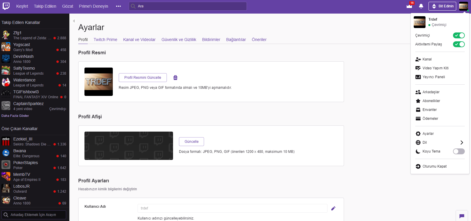This screenshot has width=471, height=221.
Task: Open the notifications bell
Action: (x=421, y=6)
